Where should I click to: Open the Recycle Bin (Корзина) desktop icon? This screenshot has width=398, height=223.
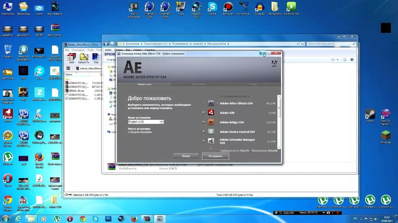point(8,51)
